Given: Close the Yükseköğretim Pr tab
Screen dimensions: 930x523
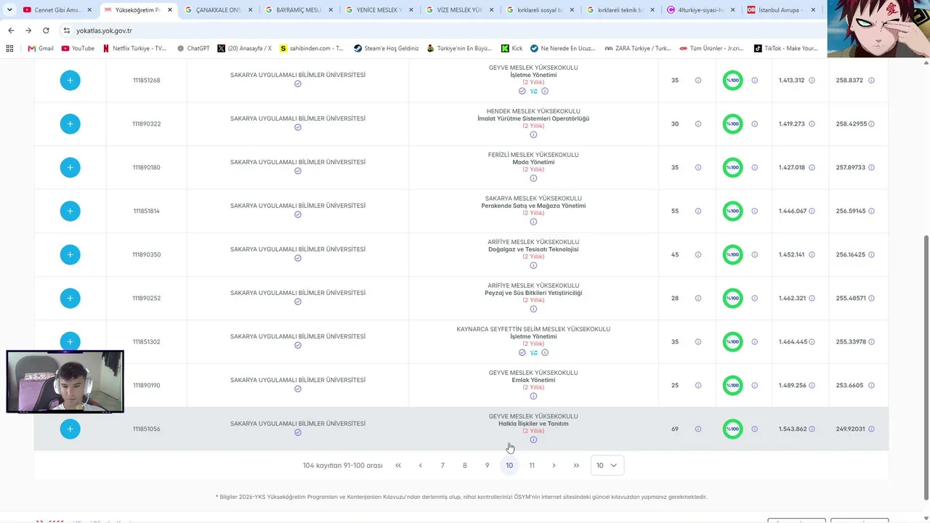Looking at the screenshot, I should coord(170,10).
